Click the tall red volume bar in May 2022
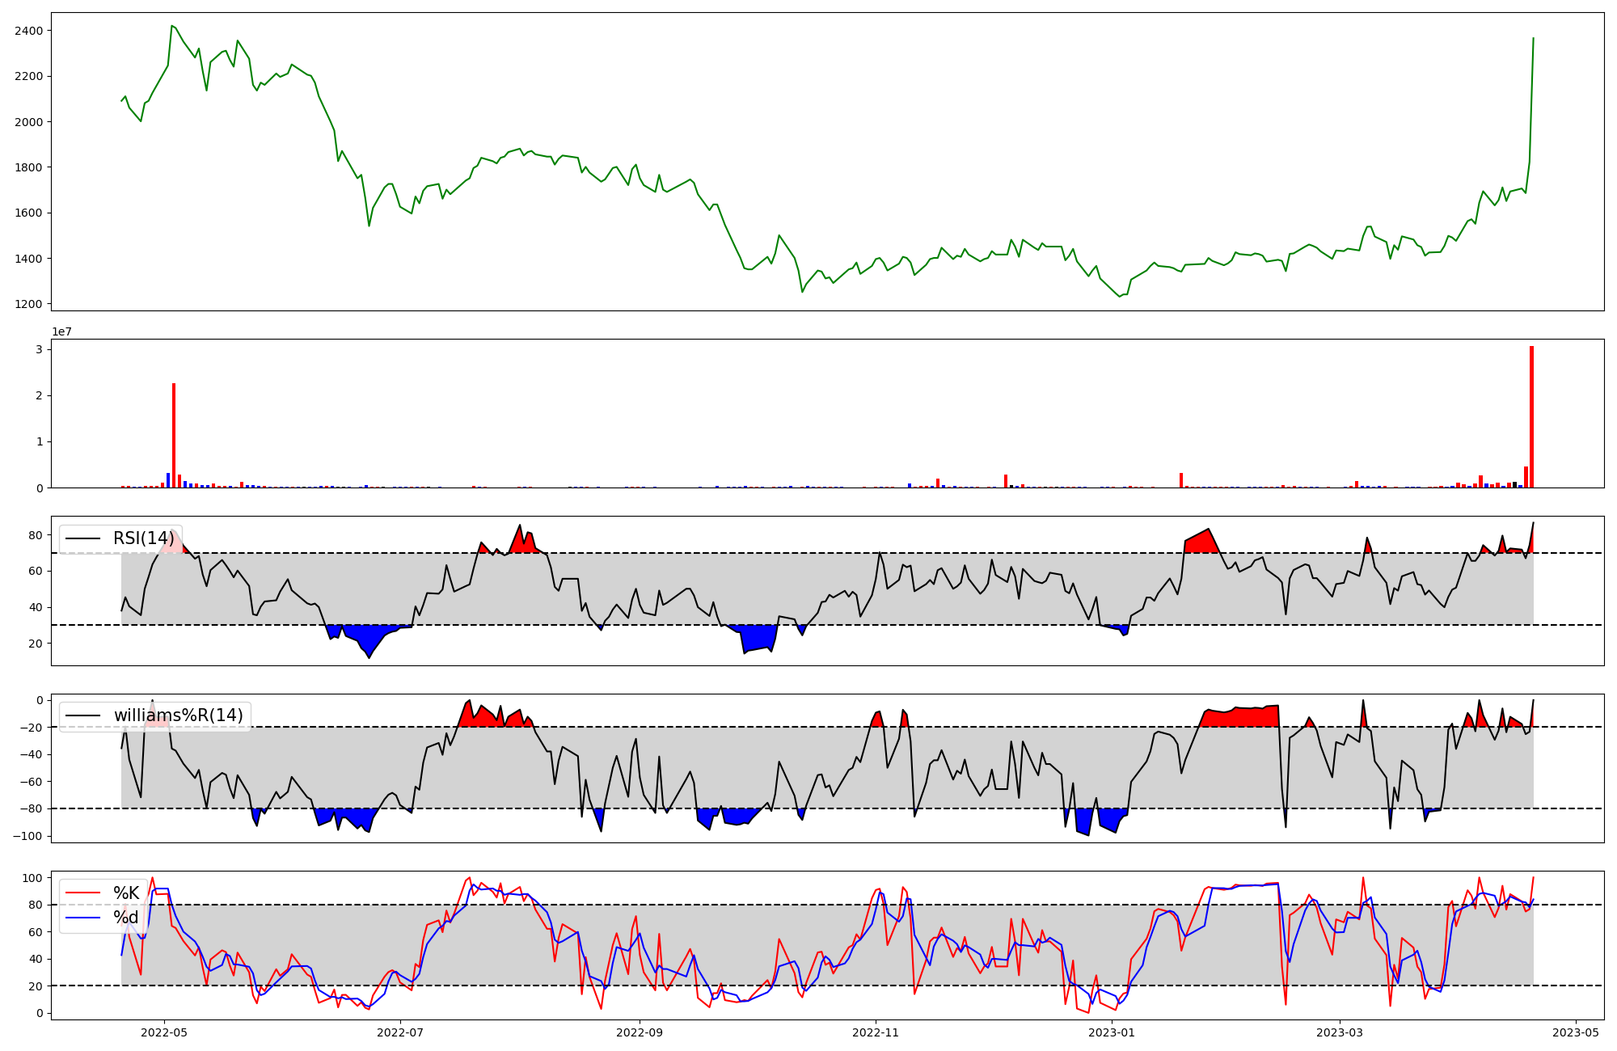 [174, 436]
